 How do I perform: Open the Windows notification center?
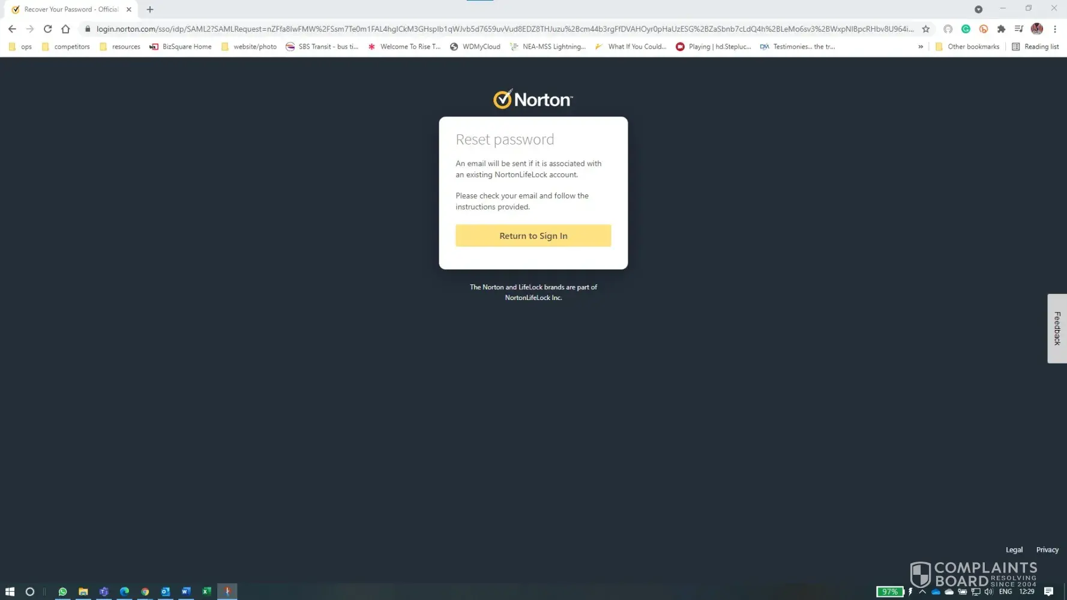(1048, 592)
